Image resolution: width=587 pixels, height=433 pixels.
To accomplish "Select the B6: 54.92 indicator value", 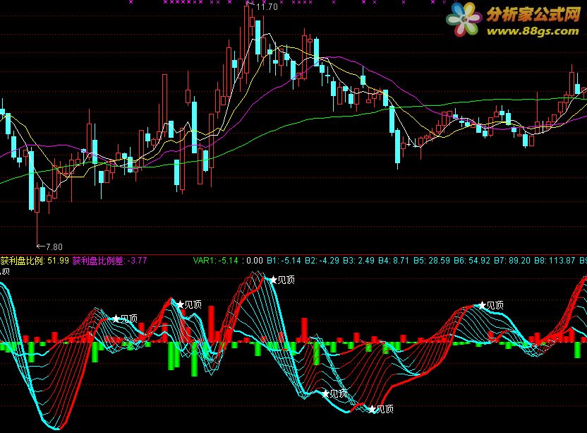I will 472,261.
